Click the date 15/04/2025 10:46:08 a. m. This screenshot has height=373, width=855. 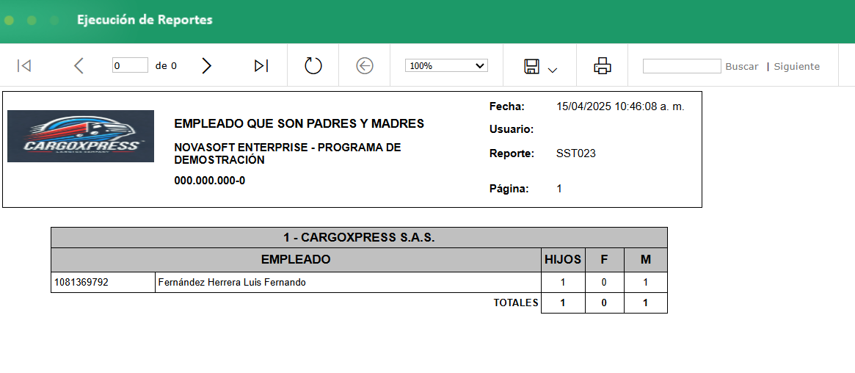(620, 106)
